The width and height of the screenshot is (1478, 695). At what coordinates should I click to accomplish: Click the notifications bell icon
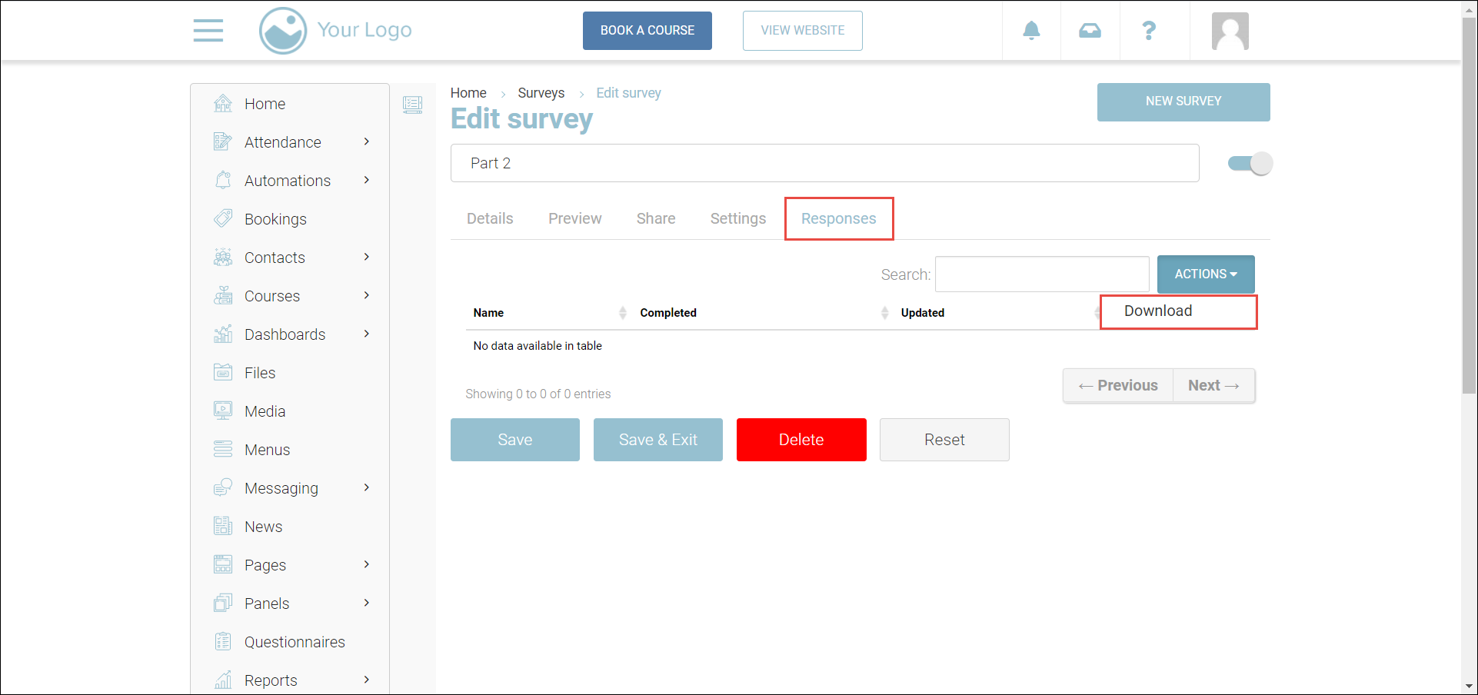coord(1031,31)
